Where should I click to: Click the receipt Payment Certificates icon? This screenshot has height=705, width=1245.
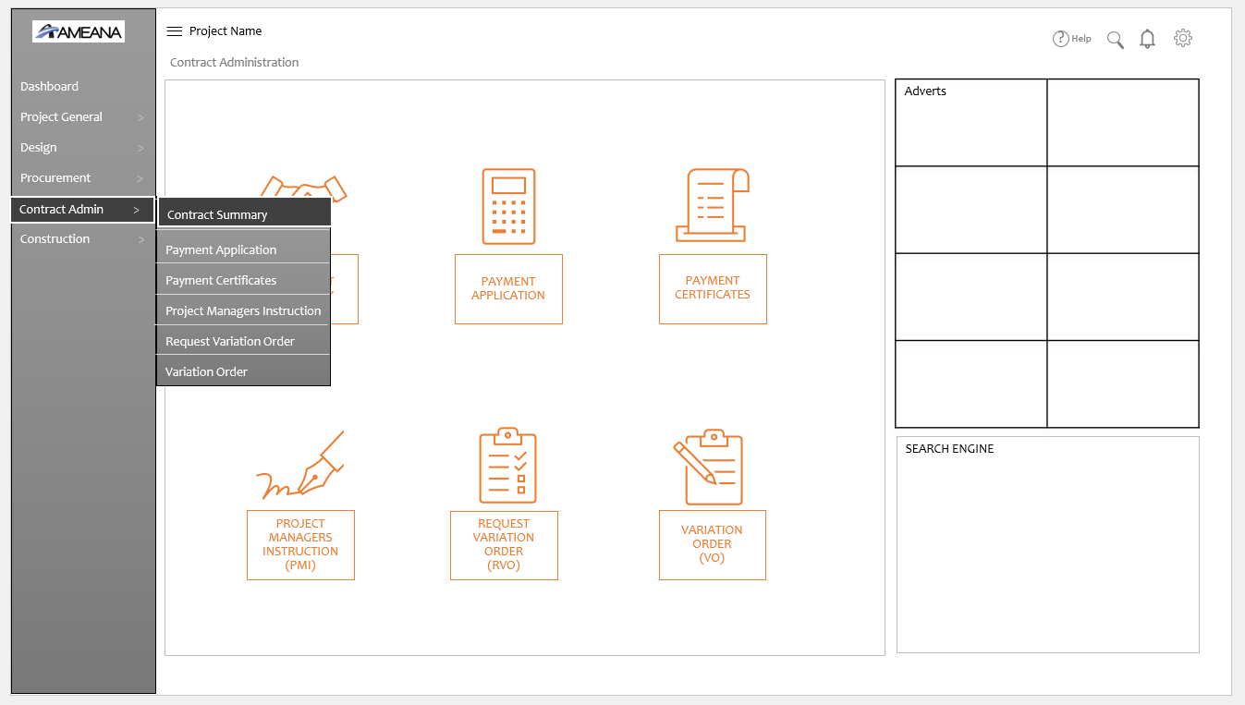pyautogui.click(x=713, y=205)
